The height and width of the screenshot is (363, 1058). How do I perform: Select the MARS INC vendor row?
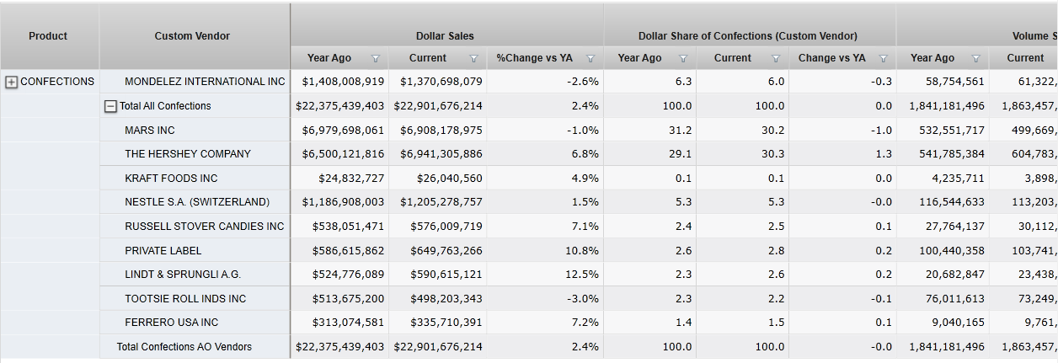(x=150, y=131)
